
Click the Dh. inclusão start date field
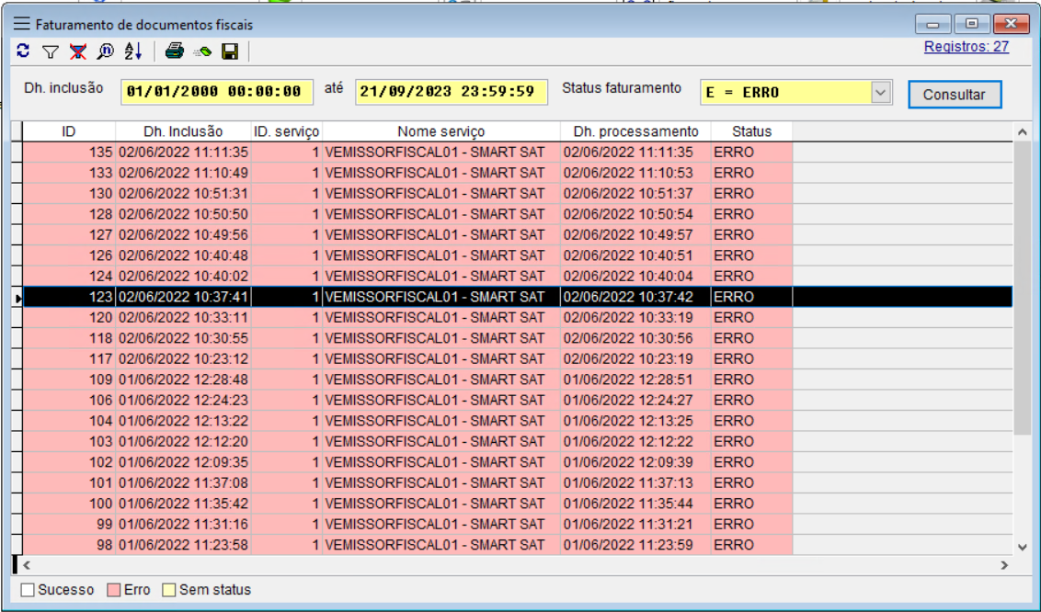point(214,92)
